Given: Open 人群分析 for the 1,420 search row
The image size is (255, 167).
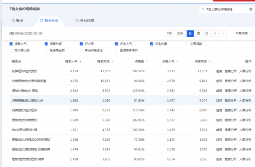Looking at the screenshot, I should coord(245,159).
